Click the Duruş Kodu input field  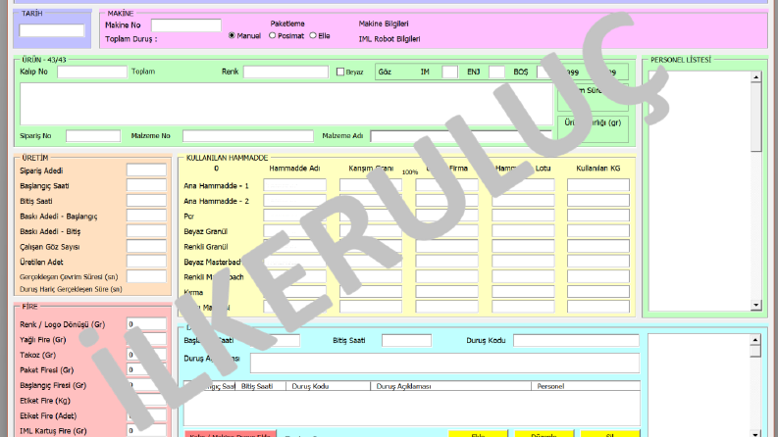click(x=576, y=340)
